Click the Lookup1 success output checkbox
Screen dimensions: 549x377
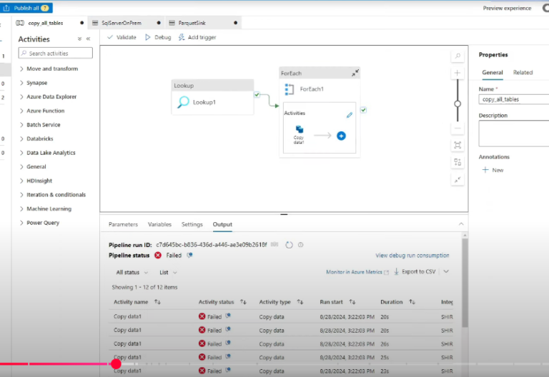point(257,94)
